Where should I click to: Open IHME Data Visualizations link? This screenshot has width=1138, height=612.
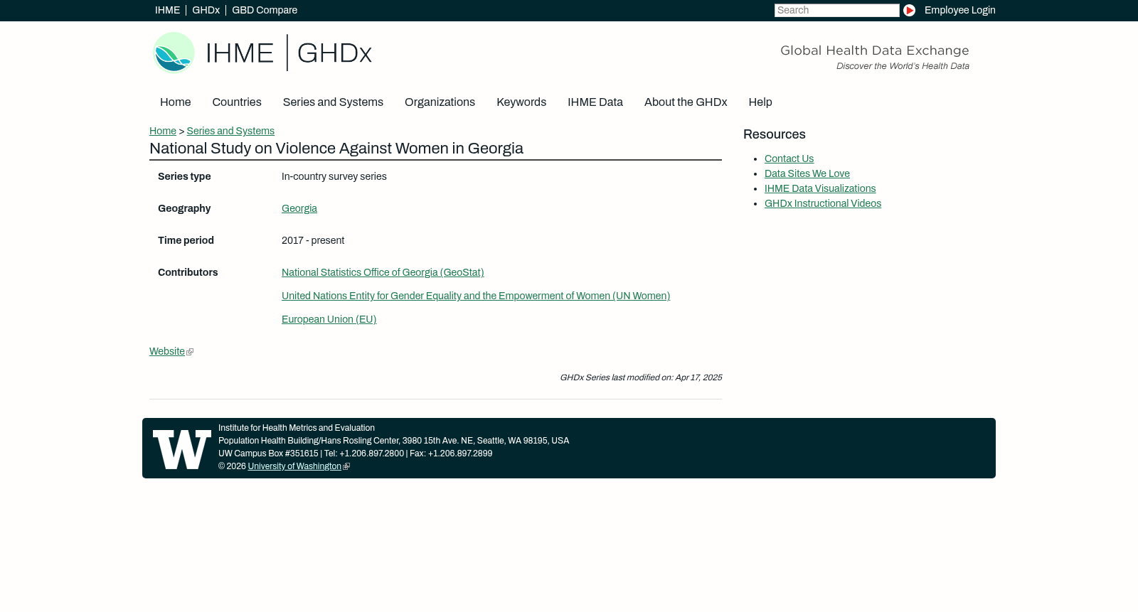tap(820, 189)
